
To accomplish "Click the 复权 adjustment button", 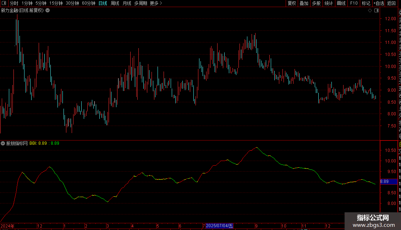I will coord(292,3).
